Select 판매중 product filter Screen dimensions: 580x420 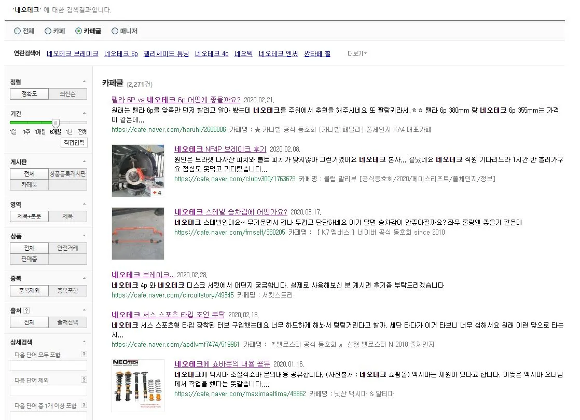[29, 259]
